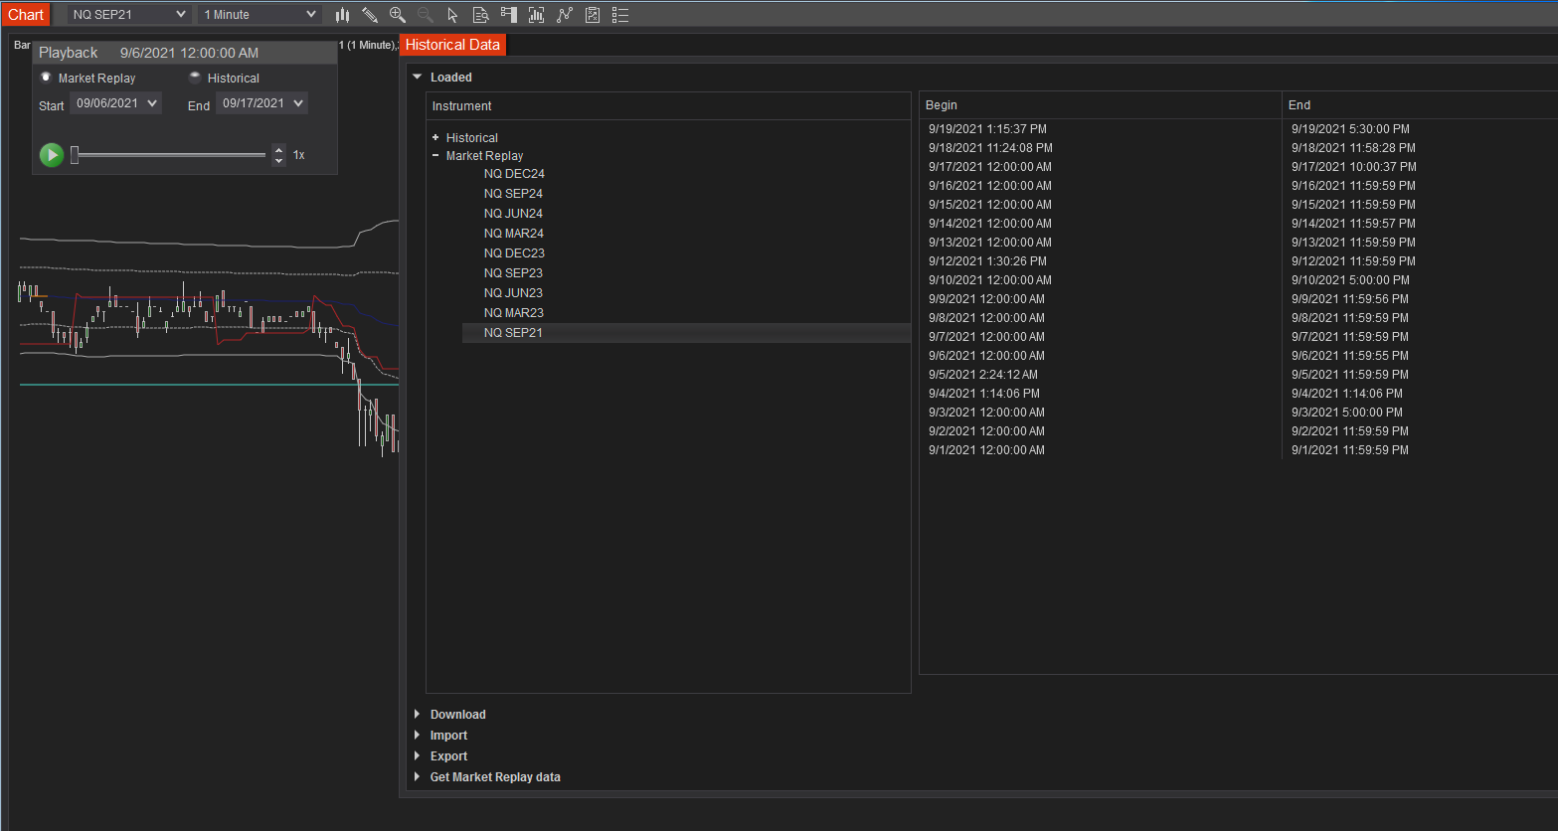Open the Strategies icon

pos(593,15)
